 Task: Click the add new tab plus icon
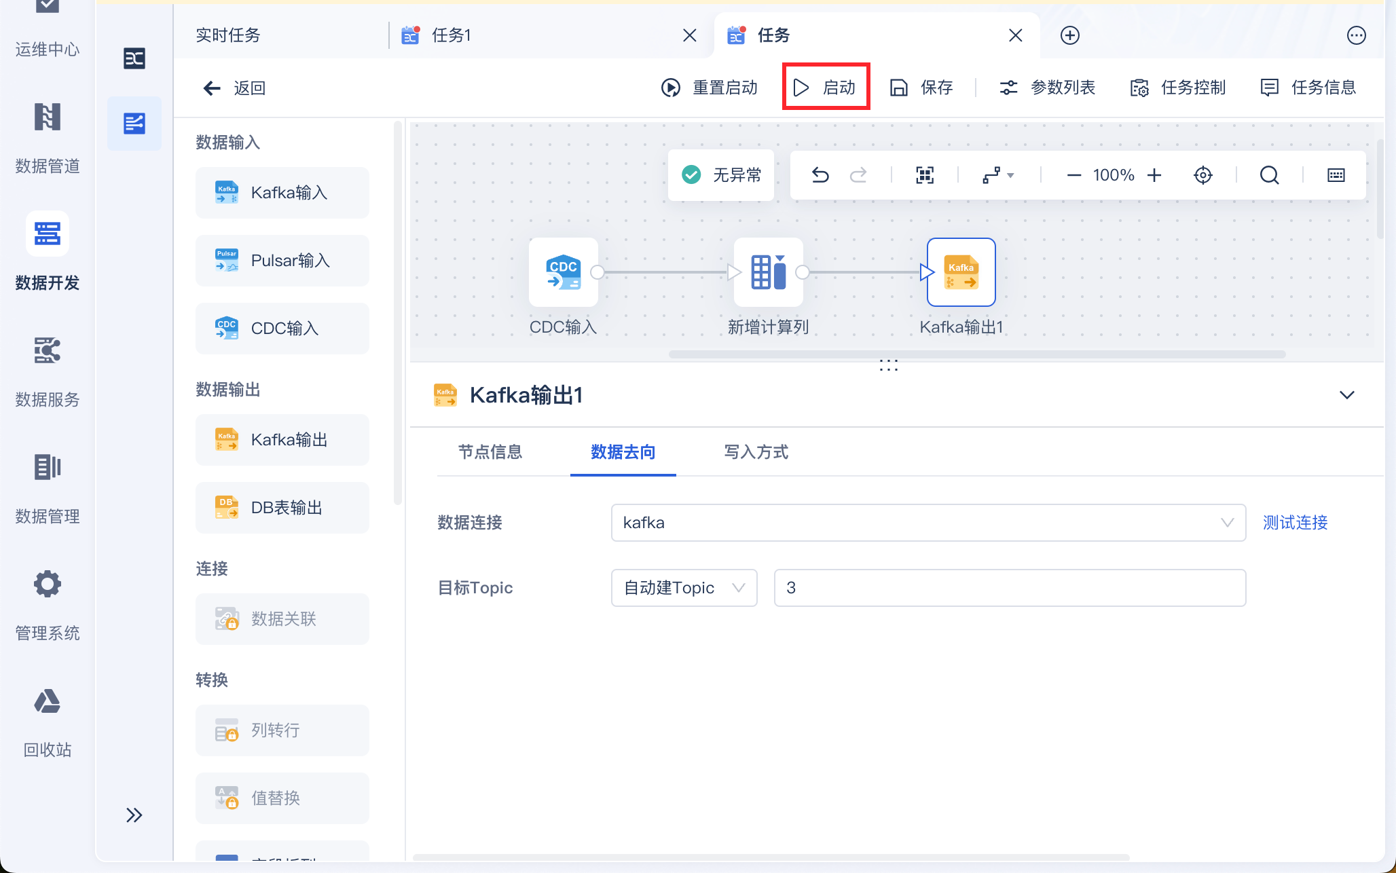[x=1069, y=35]
